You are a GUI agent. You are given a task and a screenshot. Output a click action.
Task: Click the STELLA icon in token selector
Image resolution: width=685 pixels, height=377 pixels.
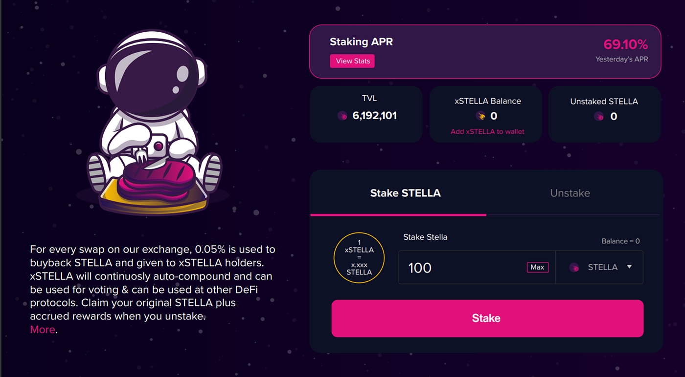(574, 267)
